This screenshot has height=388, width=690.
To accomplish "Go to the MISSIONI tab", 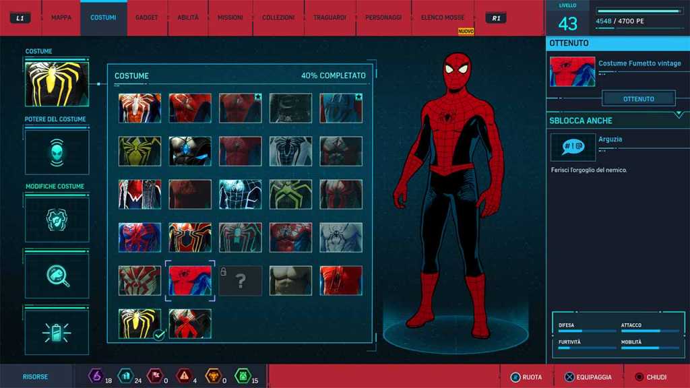I will point(230,18).
